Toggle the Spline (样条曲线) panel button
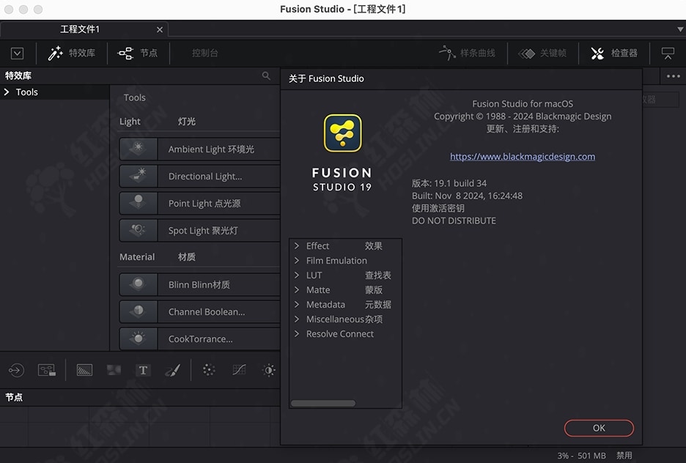 pyautogui.click(x=468, y=53)
